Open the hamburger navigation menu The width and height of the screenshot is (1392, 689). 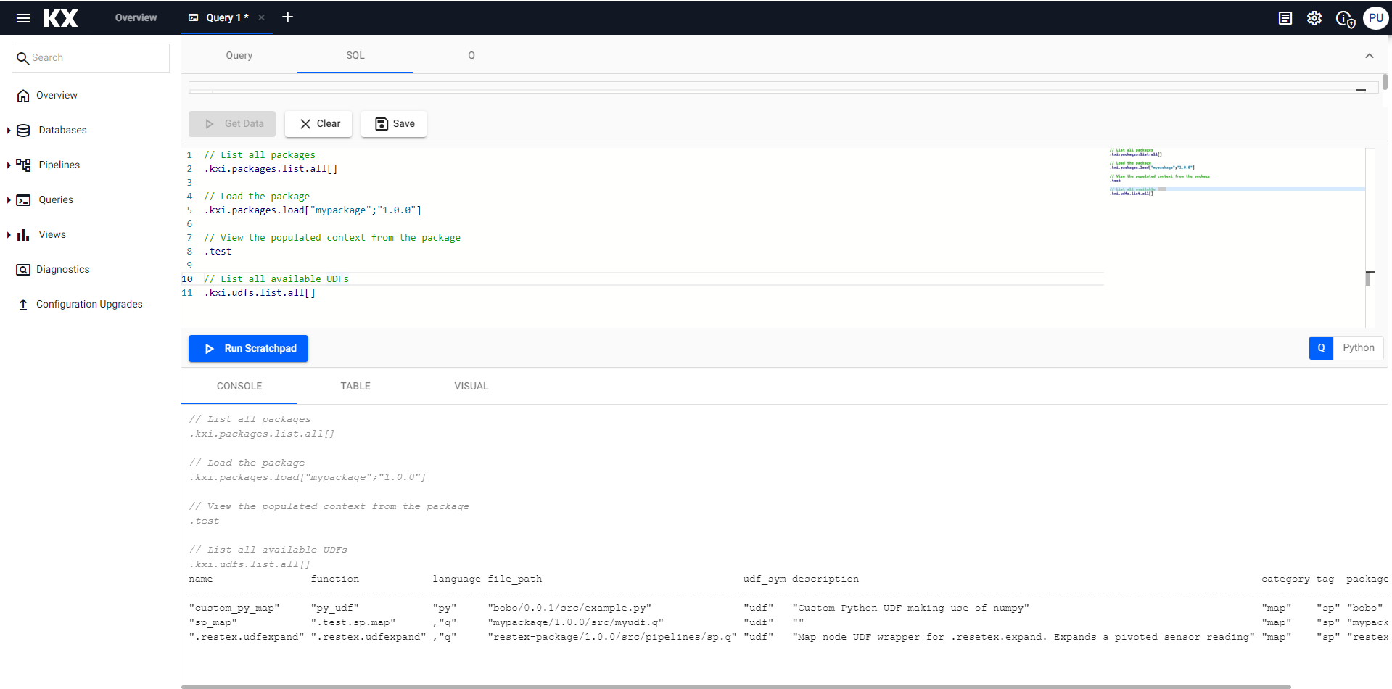click(x=23, y=18)
